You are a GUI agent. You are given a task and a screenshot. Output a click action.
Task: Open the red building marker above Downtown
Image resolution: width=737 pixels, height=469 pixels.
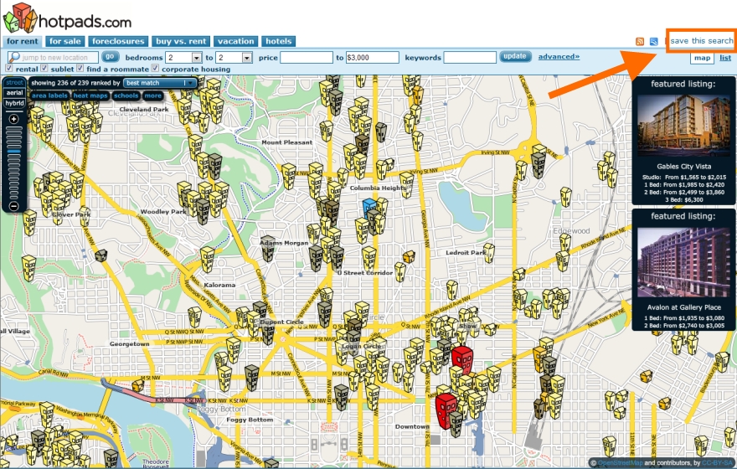(x=446, y=410)
